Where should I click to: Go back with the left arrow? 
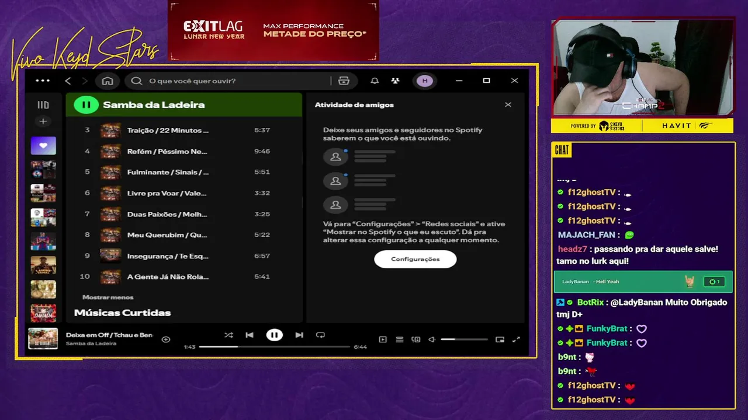click(68, 80)
